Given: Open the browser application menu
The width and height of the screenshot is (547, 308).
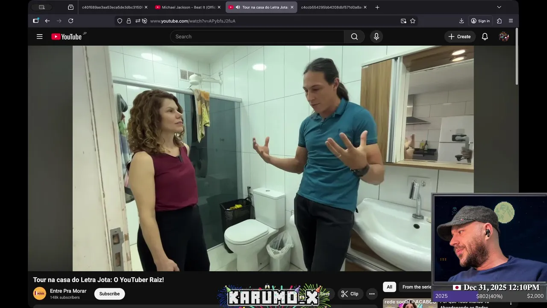Looking at the screenshot, I should (511, 21).
